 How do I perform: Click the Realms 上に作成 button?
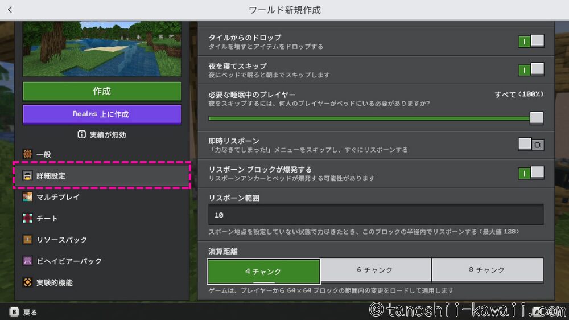102,114
